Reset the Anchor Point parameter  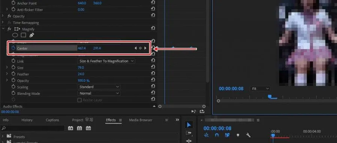(153, 2)
